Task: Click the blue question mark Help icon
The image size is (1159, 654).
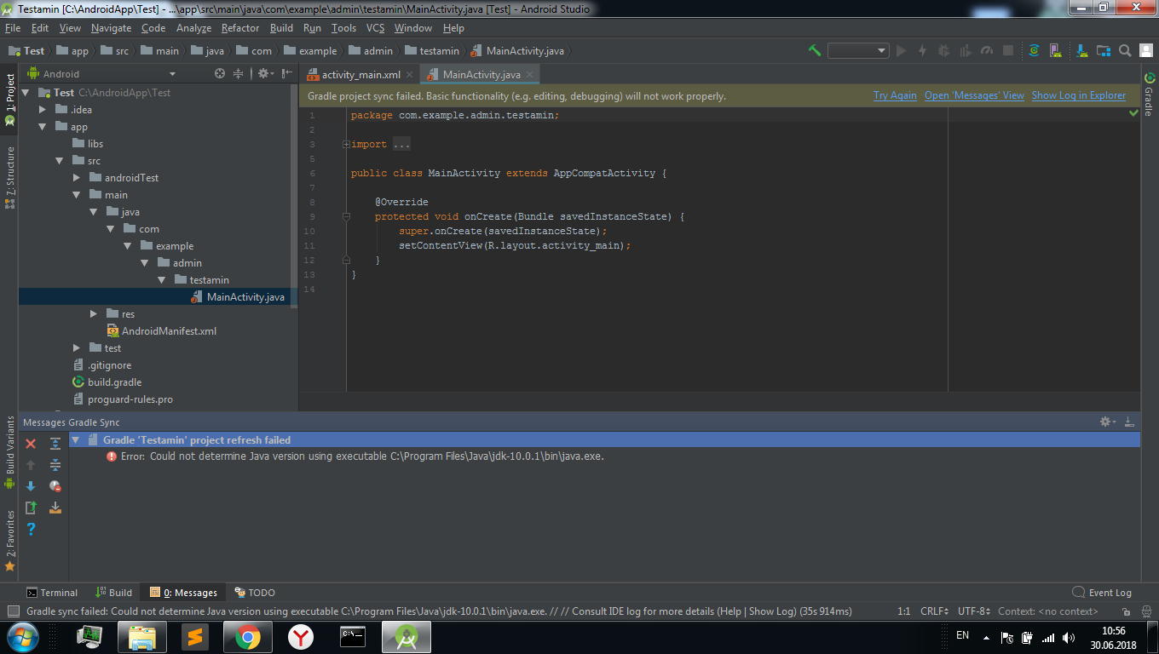Action: coord(31,529)
